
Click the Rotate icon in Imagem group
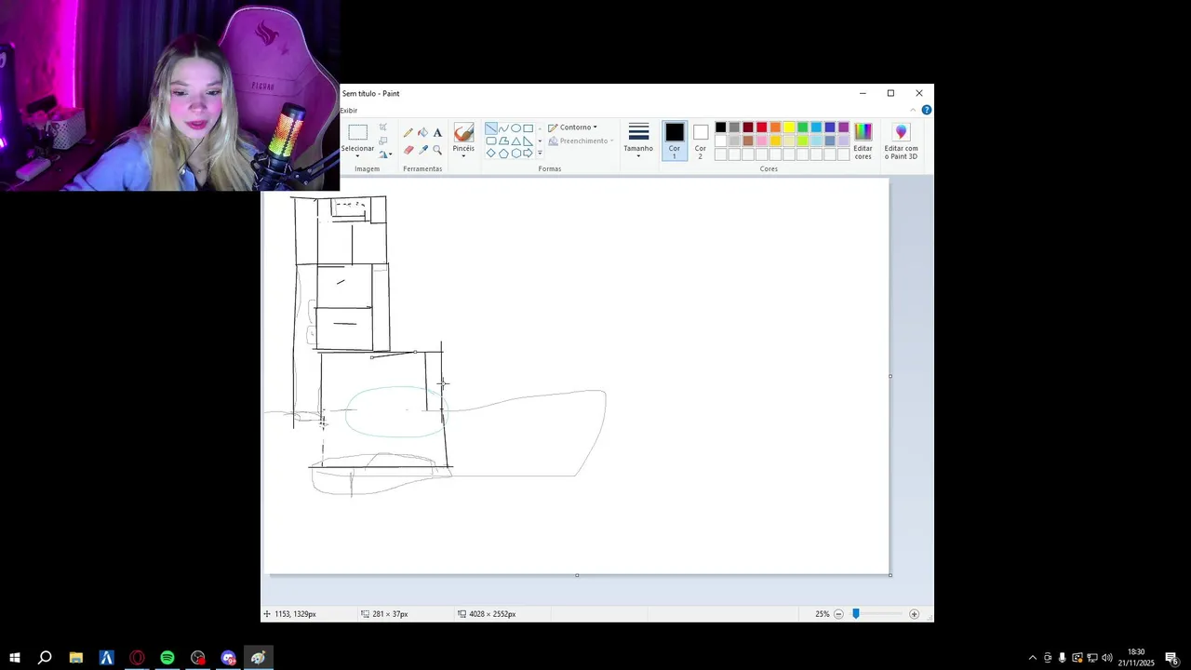(382, 154)
